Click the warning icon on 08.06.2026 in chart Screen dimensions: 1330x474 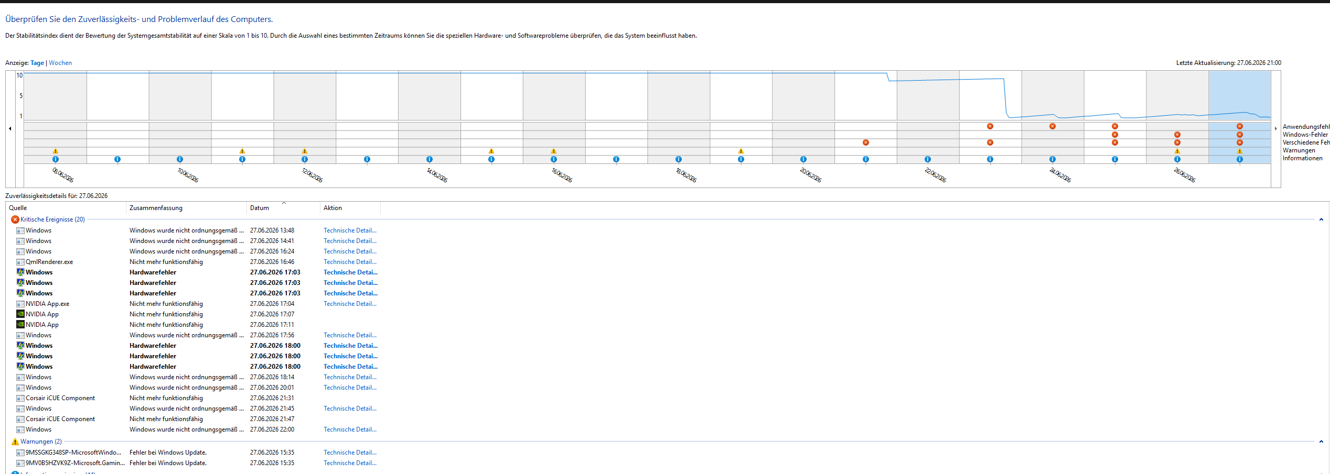pos(56,151)
